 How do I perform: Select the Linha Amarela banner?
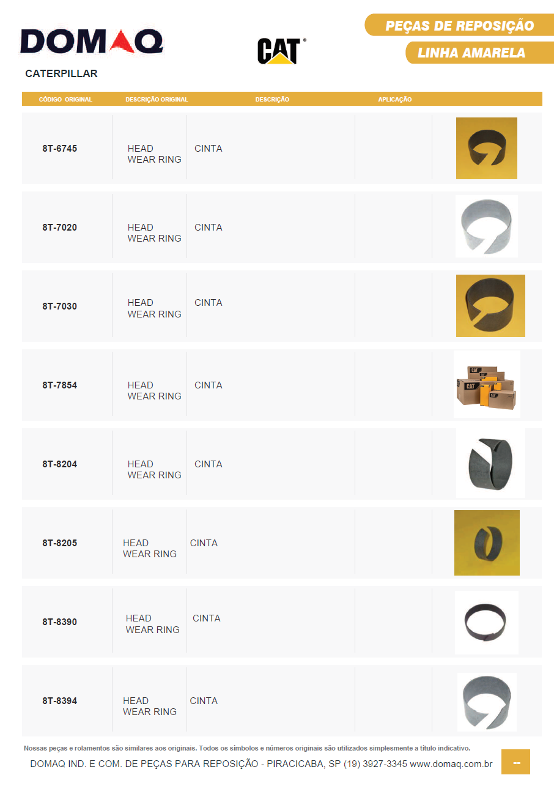click(x=471, y=53)
